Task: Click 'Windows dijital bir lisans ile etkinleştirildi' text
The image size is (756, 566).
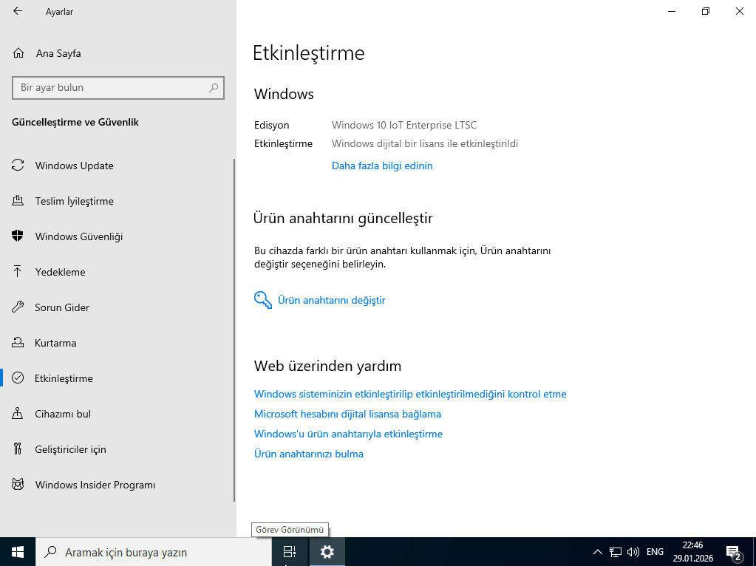Action: click(425, 143)
